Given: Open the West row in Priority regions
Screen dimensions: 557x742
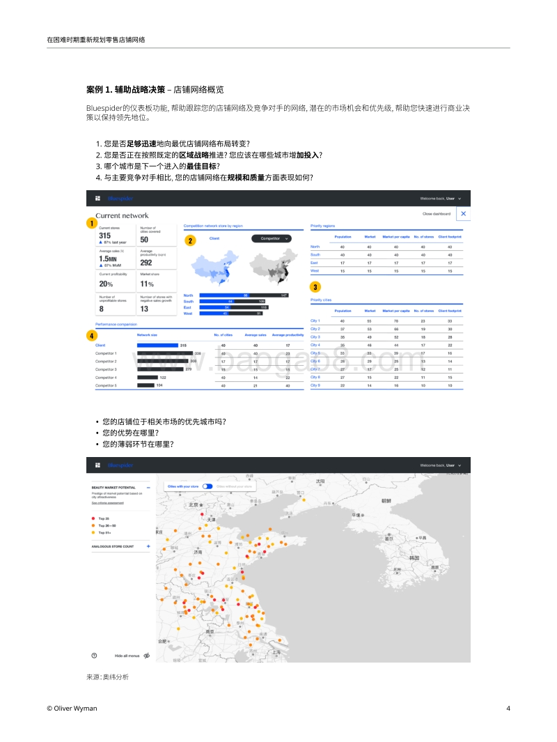Looking at the screenshot, I should tap(386, 271).
